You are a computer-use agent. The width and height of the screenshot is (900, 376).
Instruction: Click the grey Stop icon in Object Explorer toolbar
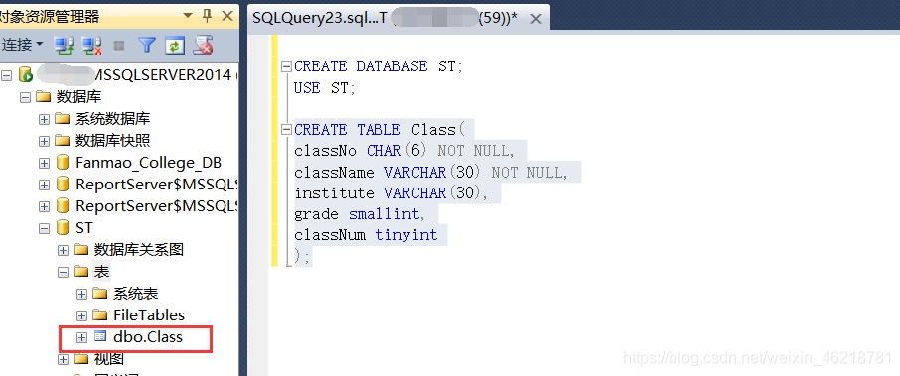tap(119, 45)
